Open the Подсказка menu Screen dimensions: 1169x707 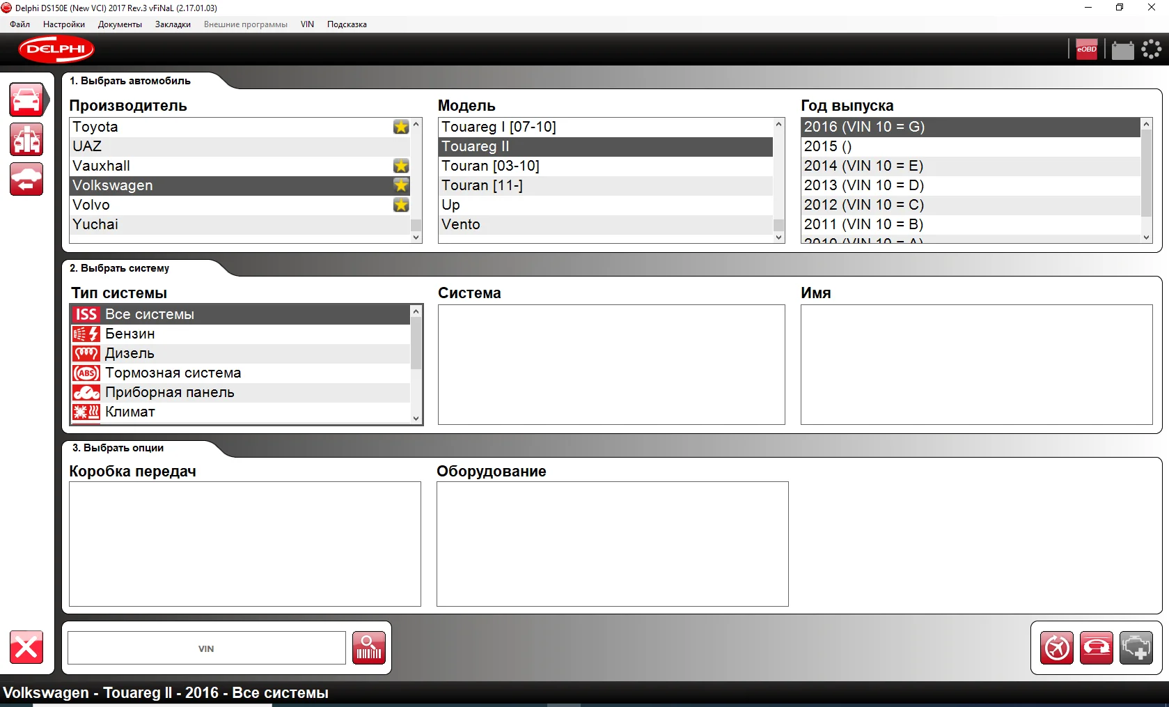coord(347,24)
